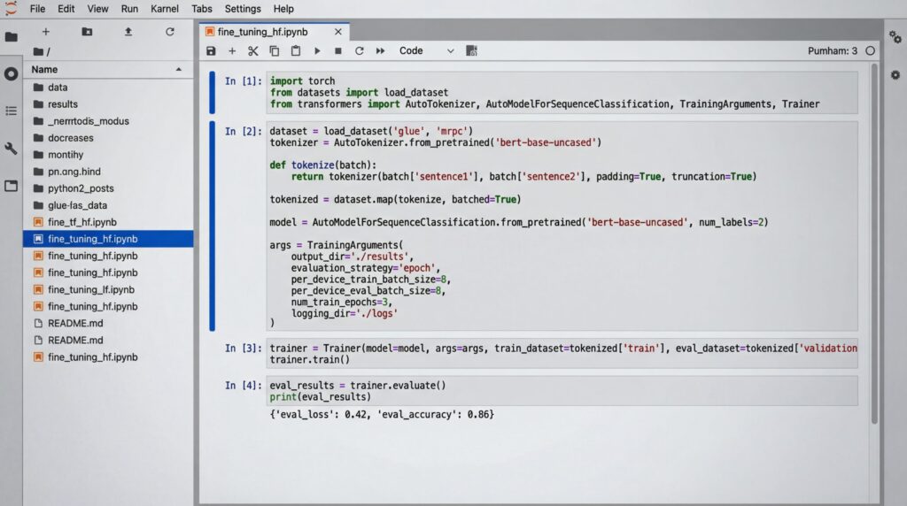Collapse cell In [2] via its blue bar
This screenshot has width=907, height=506.
click(x=213, y=226)
